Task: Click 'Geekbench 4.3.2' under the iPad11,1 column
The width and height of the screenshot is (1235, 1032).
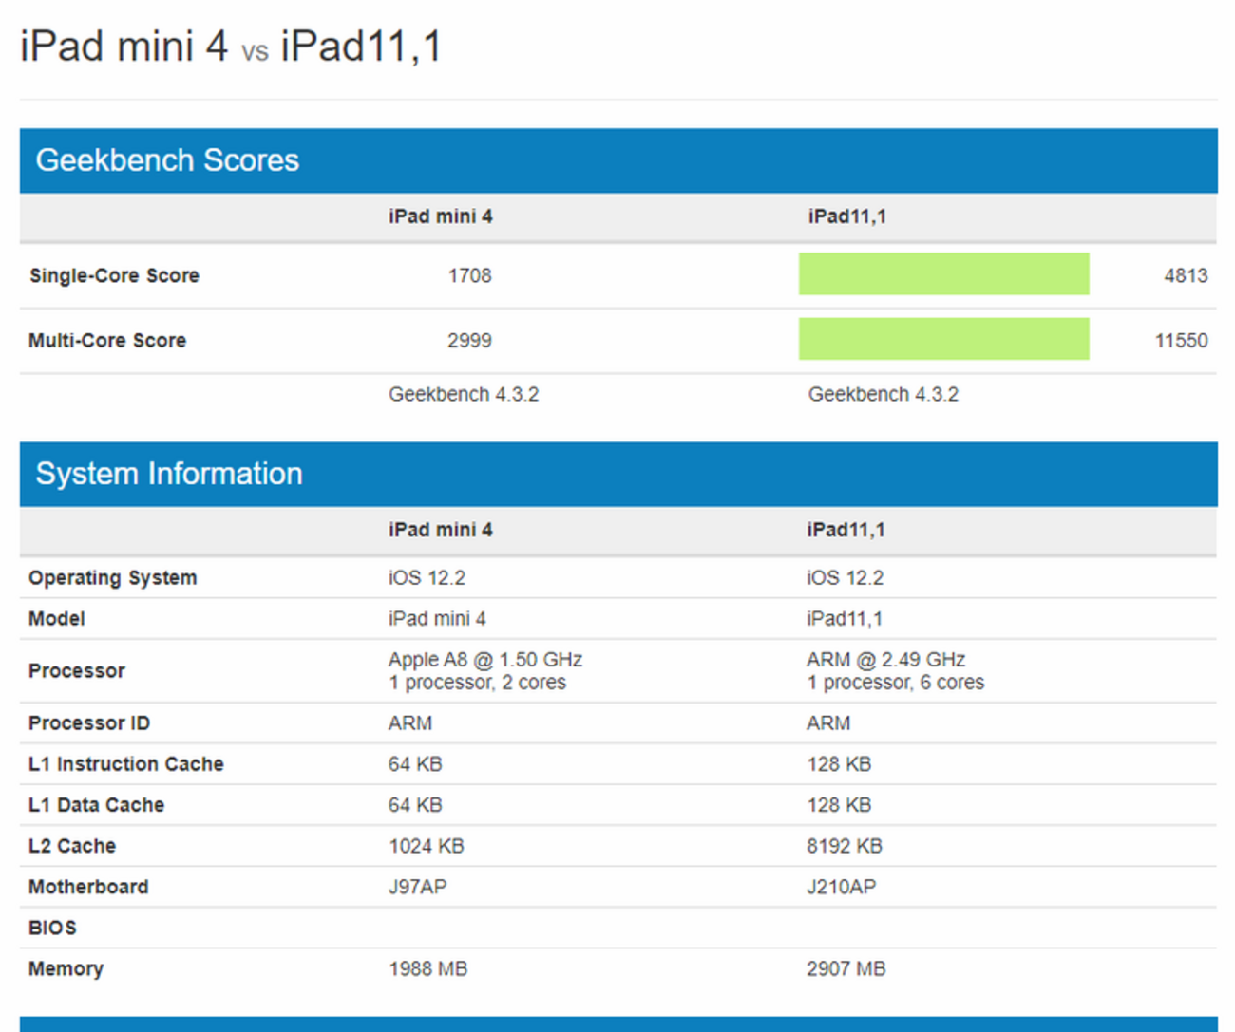Action: tap(883, 394)
